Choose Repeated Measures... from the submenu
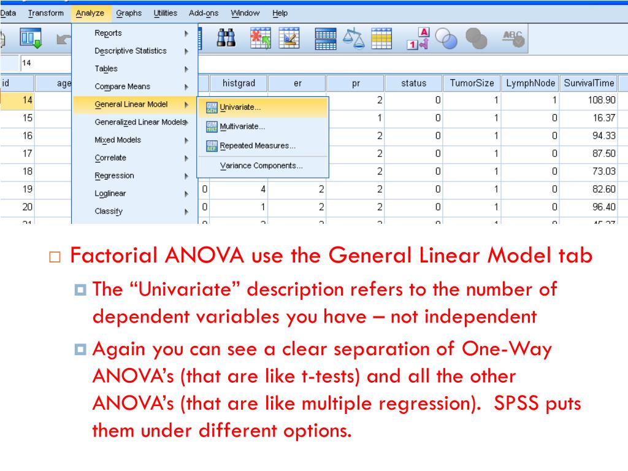 [x=262, y=146]
